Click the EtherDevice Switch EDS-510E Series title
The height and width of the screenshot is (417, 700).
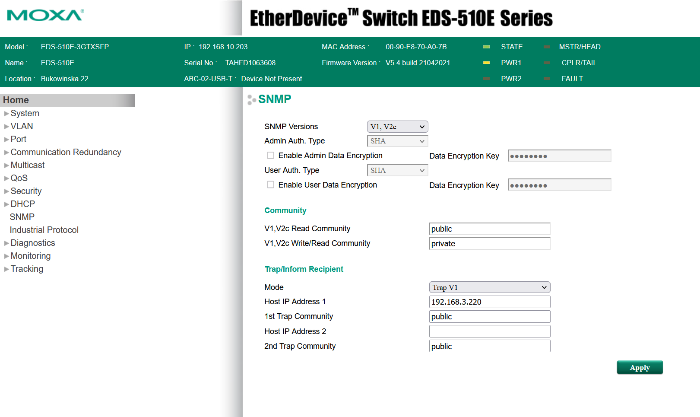[x=401, y=18]
